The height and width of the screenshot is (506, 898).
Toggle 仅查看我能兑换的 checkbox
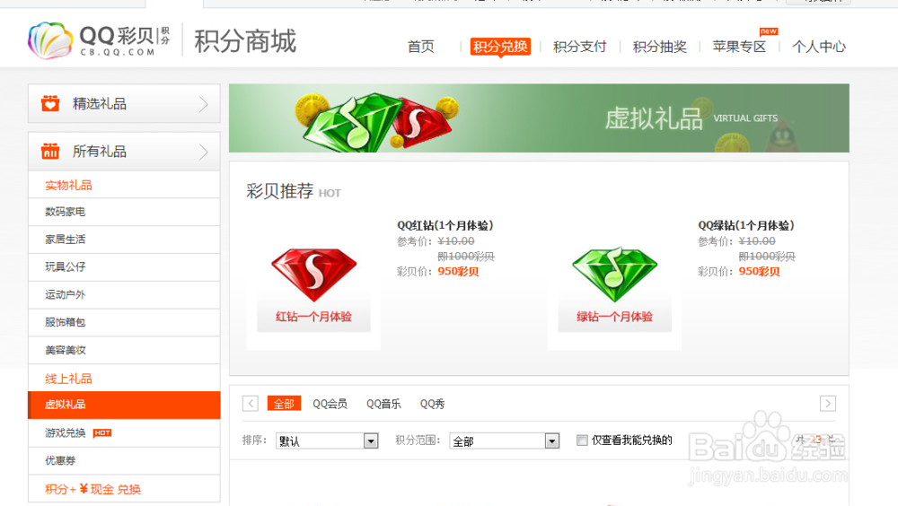tap(582, 441)
